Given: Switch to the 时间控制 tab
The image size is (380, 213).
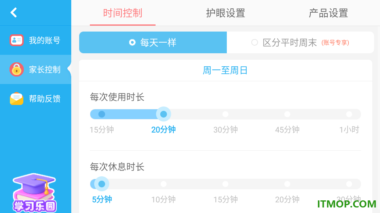Looking at the screenshot, I should click(x=123, y=13).
